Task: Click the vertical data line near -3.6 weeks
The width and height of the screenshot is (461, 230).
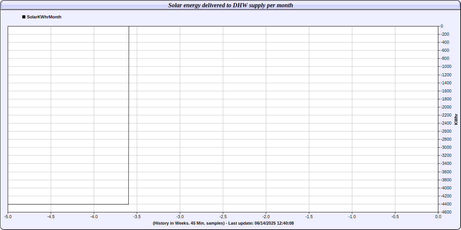Action: [129, 115]
